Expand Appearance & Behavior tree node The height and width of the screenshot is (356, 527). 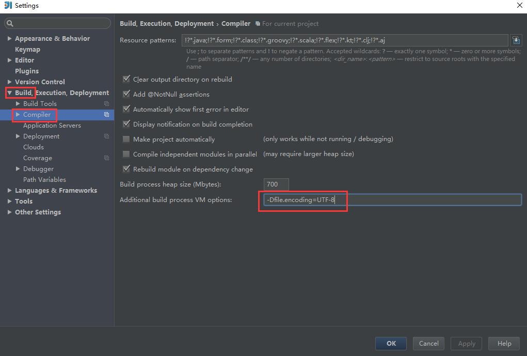click(9, 38)
